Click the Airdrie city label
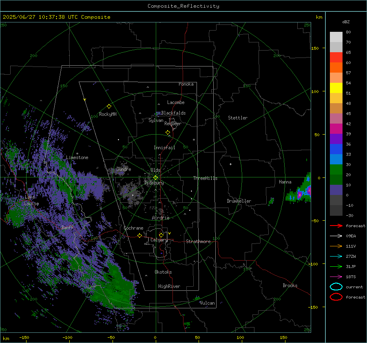The height and width of the screenshot is (343, 367). [x=161, y=218]
